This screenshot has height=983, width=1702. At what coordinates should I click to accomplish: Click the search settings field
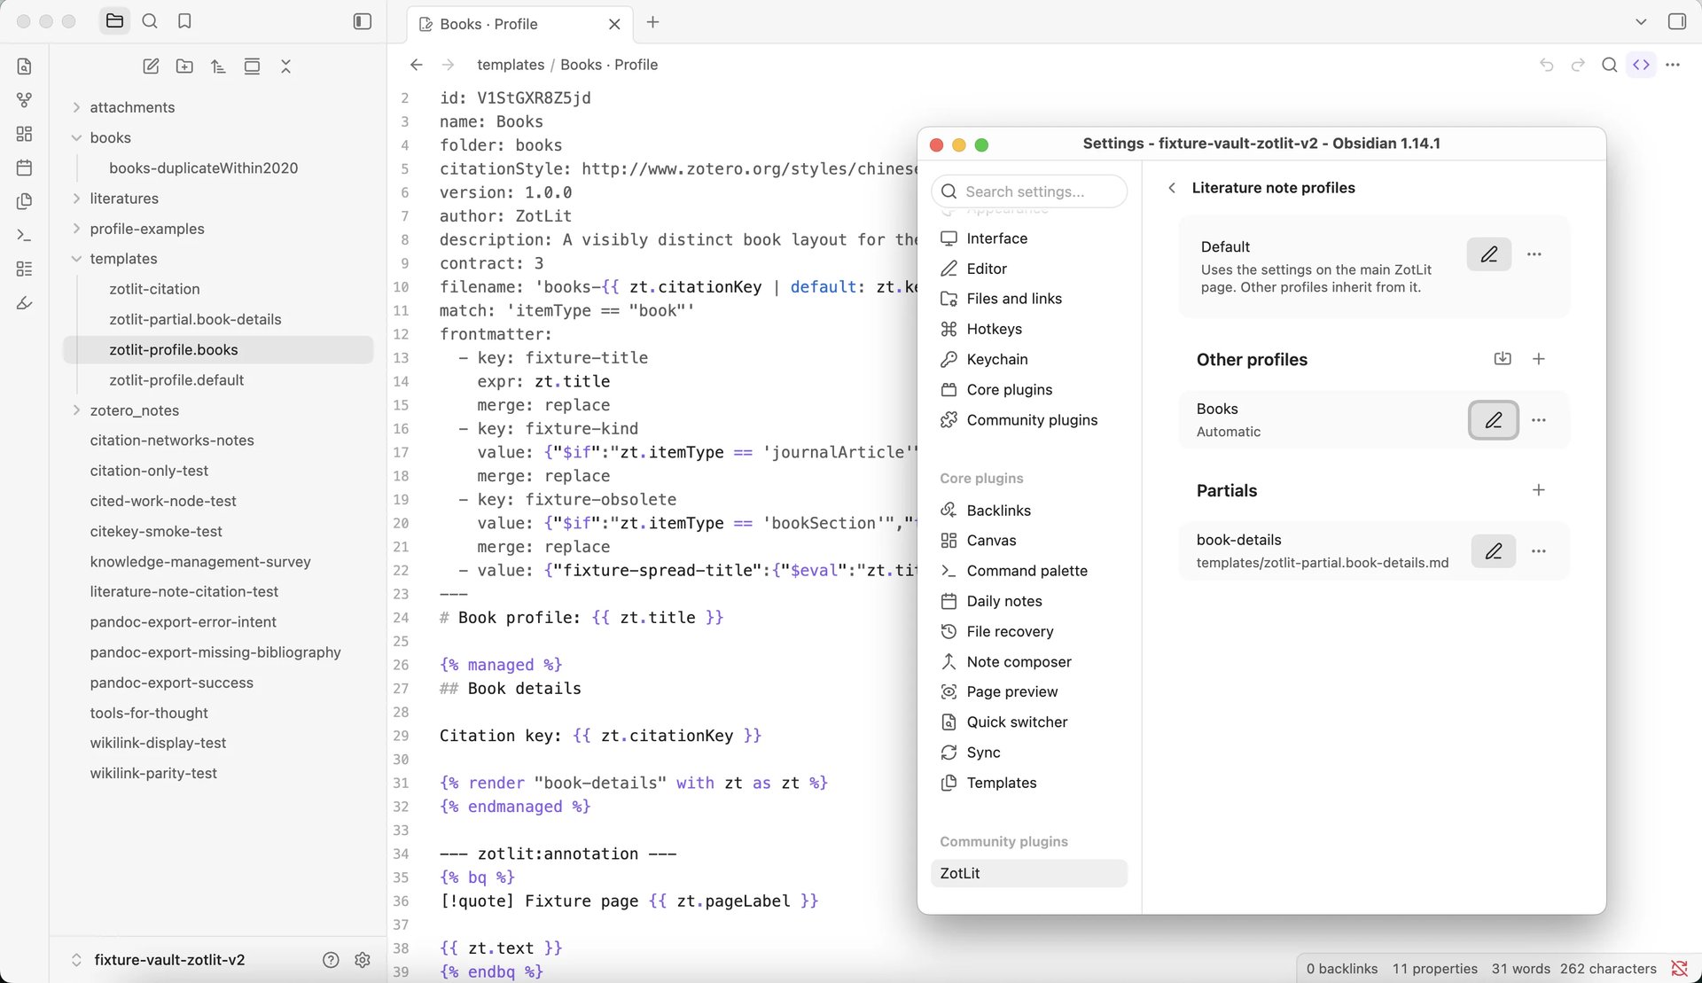click(x=1029, y=191)
